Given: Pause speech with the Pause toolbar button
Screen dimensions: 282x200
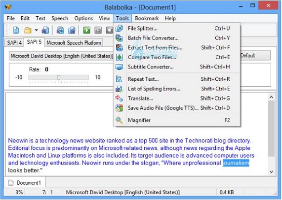Looking at the screenshot, I should click(x=98, y=30).
